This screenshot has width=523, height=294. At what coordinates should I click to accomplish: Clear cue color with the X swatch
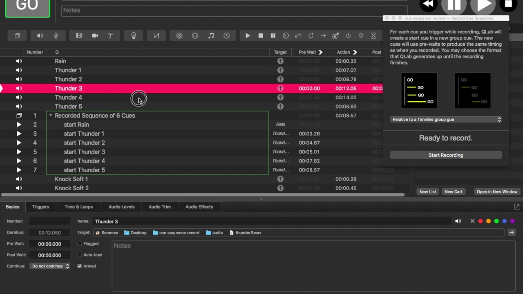click(472, 221)
